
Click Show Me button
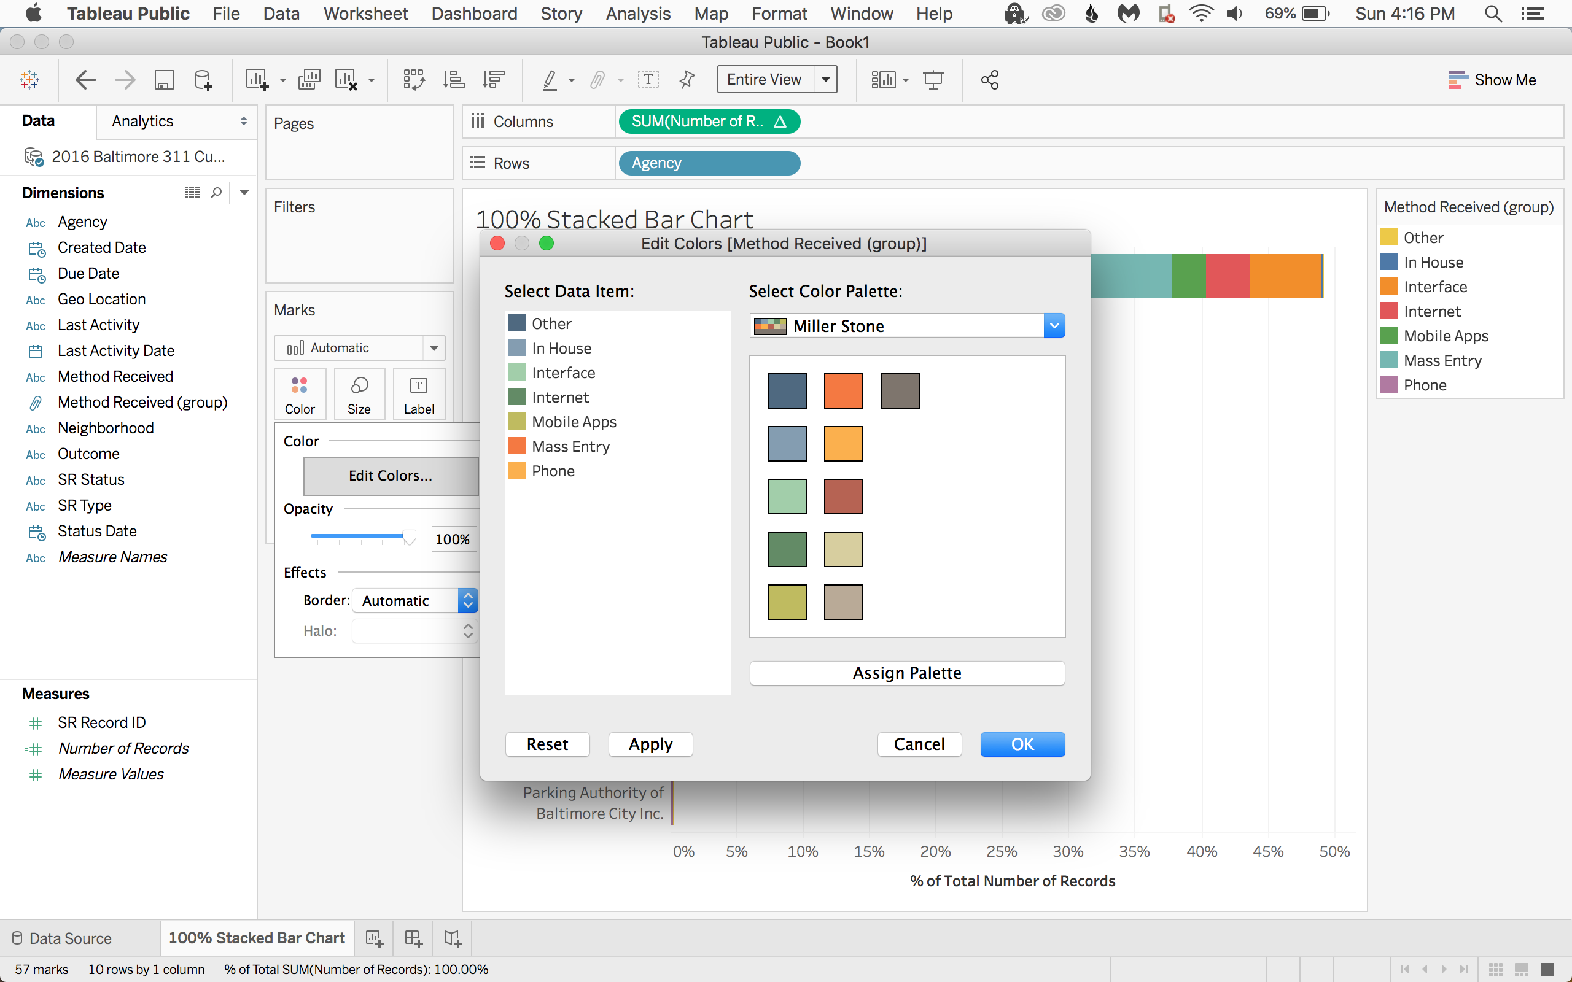pyautogui.click(x=1492, y=80)
